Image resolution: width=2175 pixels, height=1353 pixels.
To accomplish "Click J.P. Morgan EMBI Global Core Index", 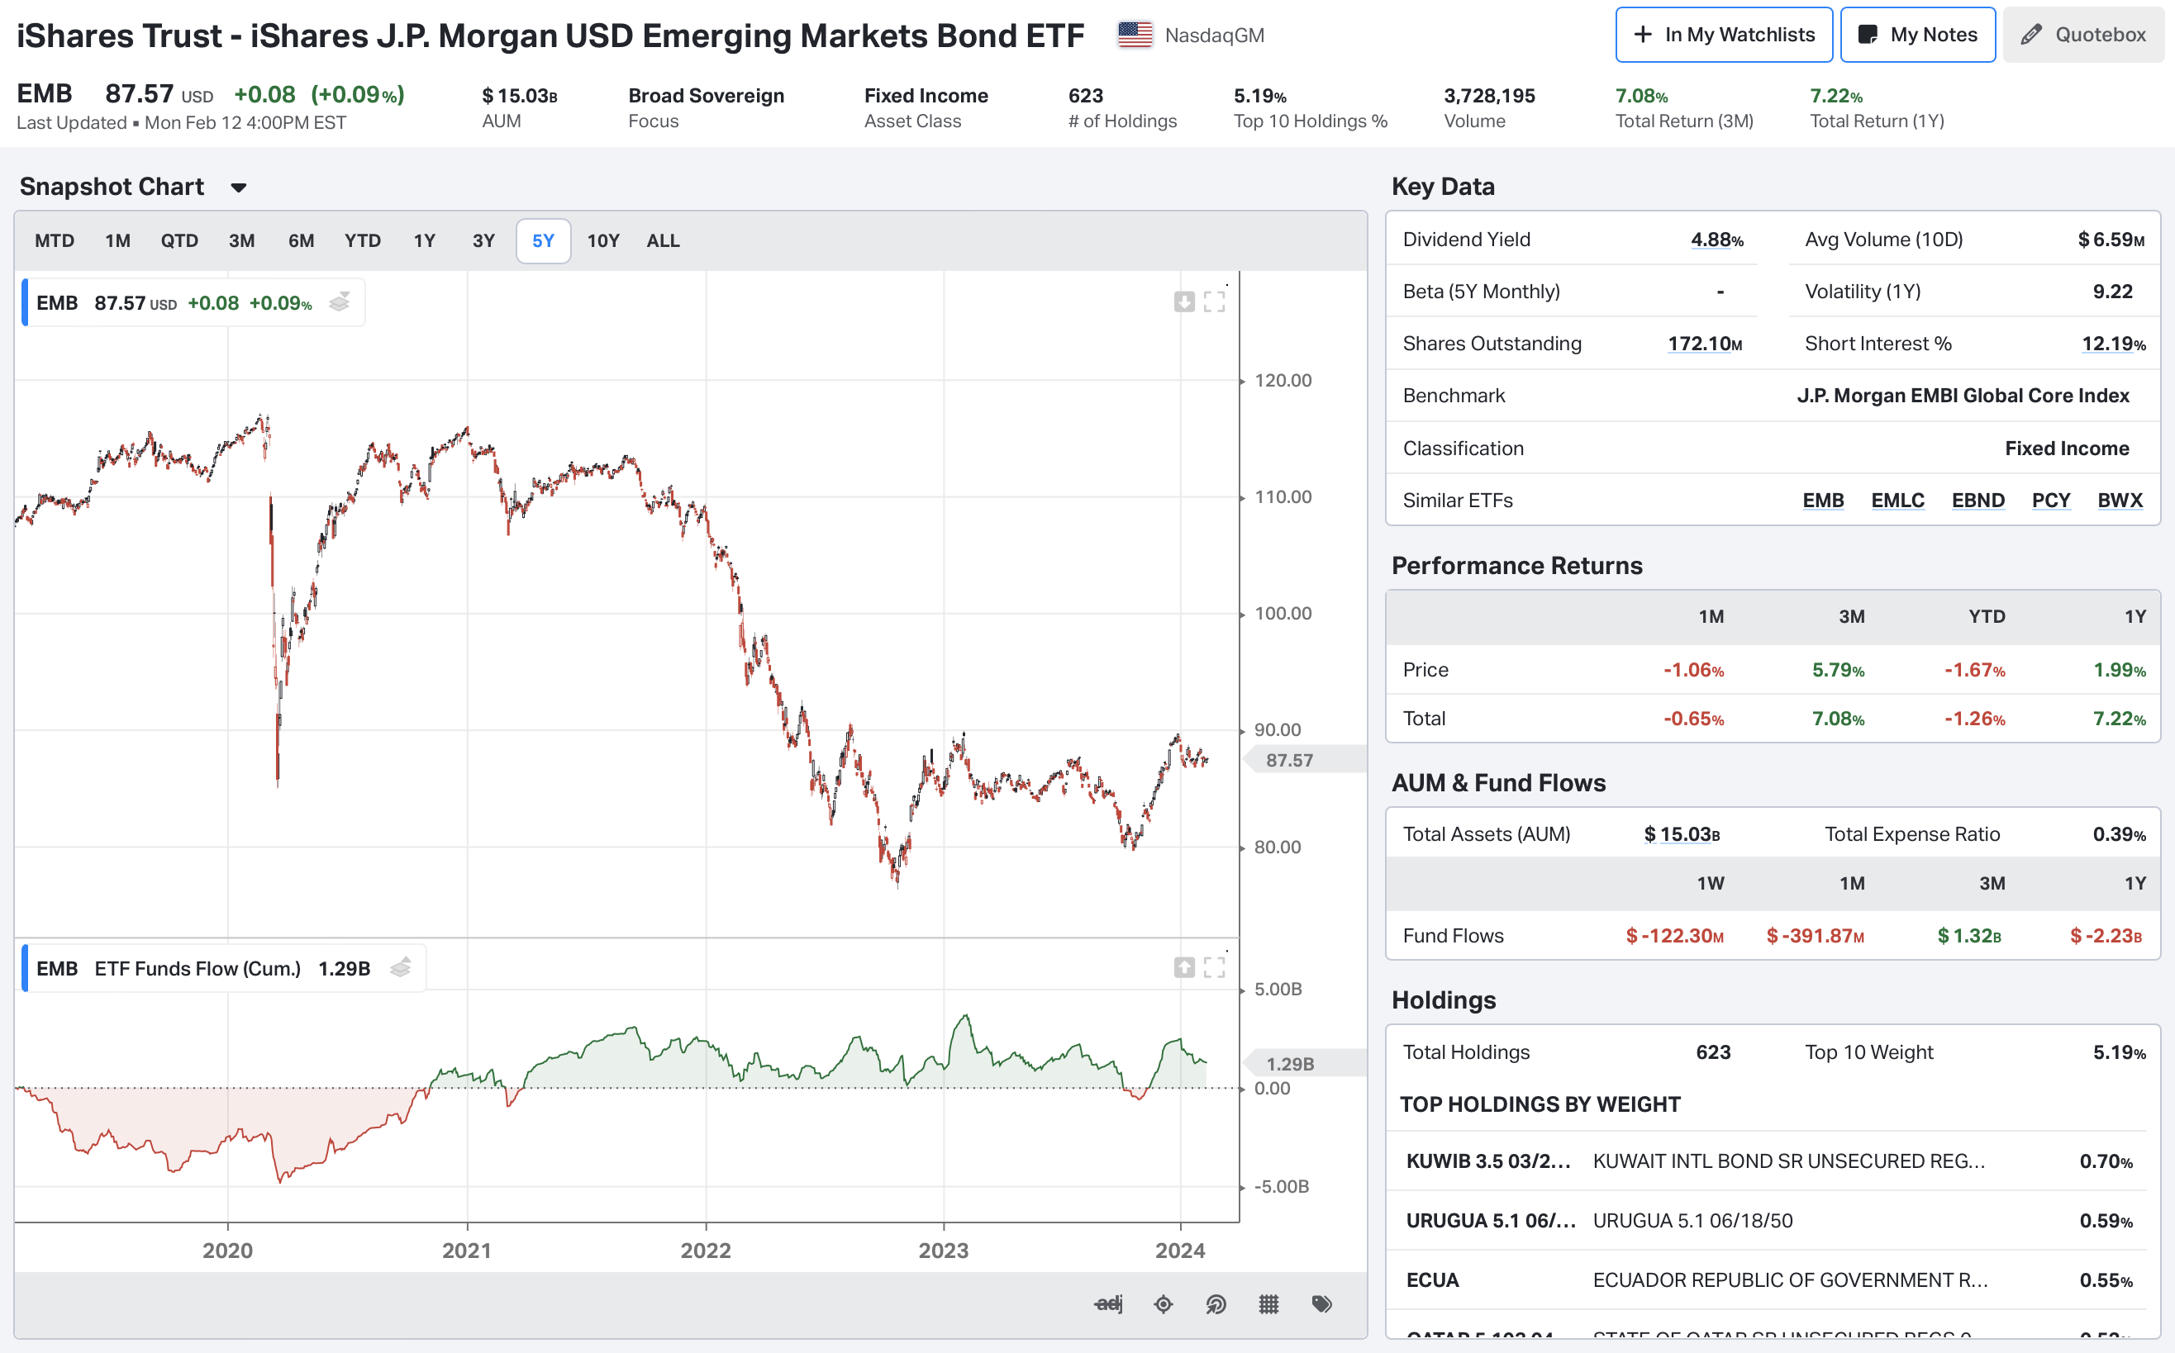I will [1963, 396].
